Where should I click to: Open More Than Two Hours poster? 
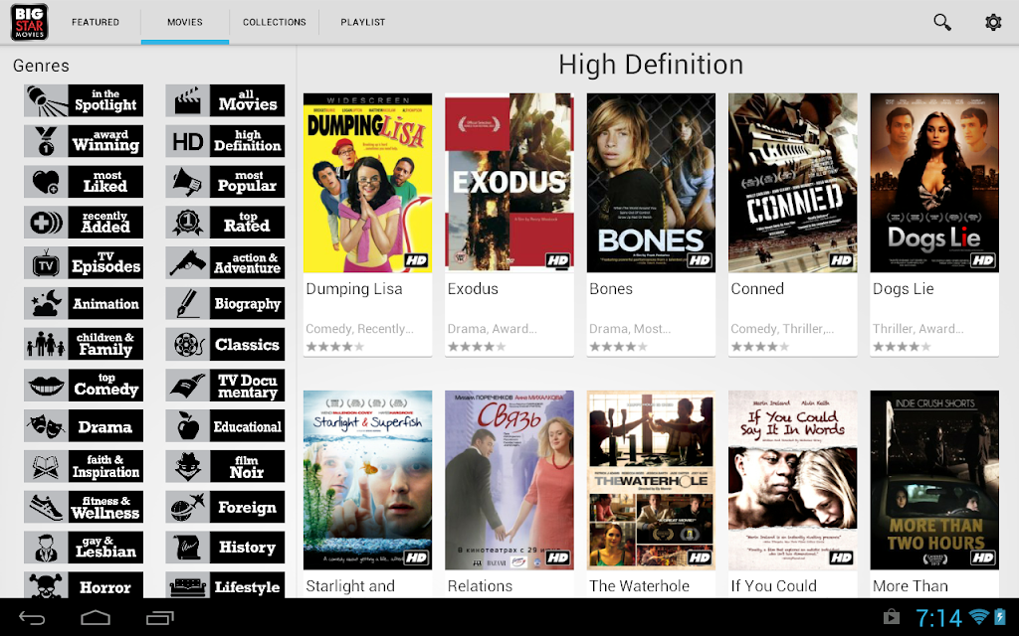933,480
